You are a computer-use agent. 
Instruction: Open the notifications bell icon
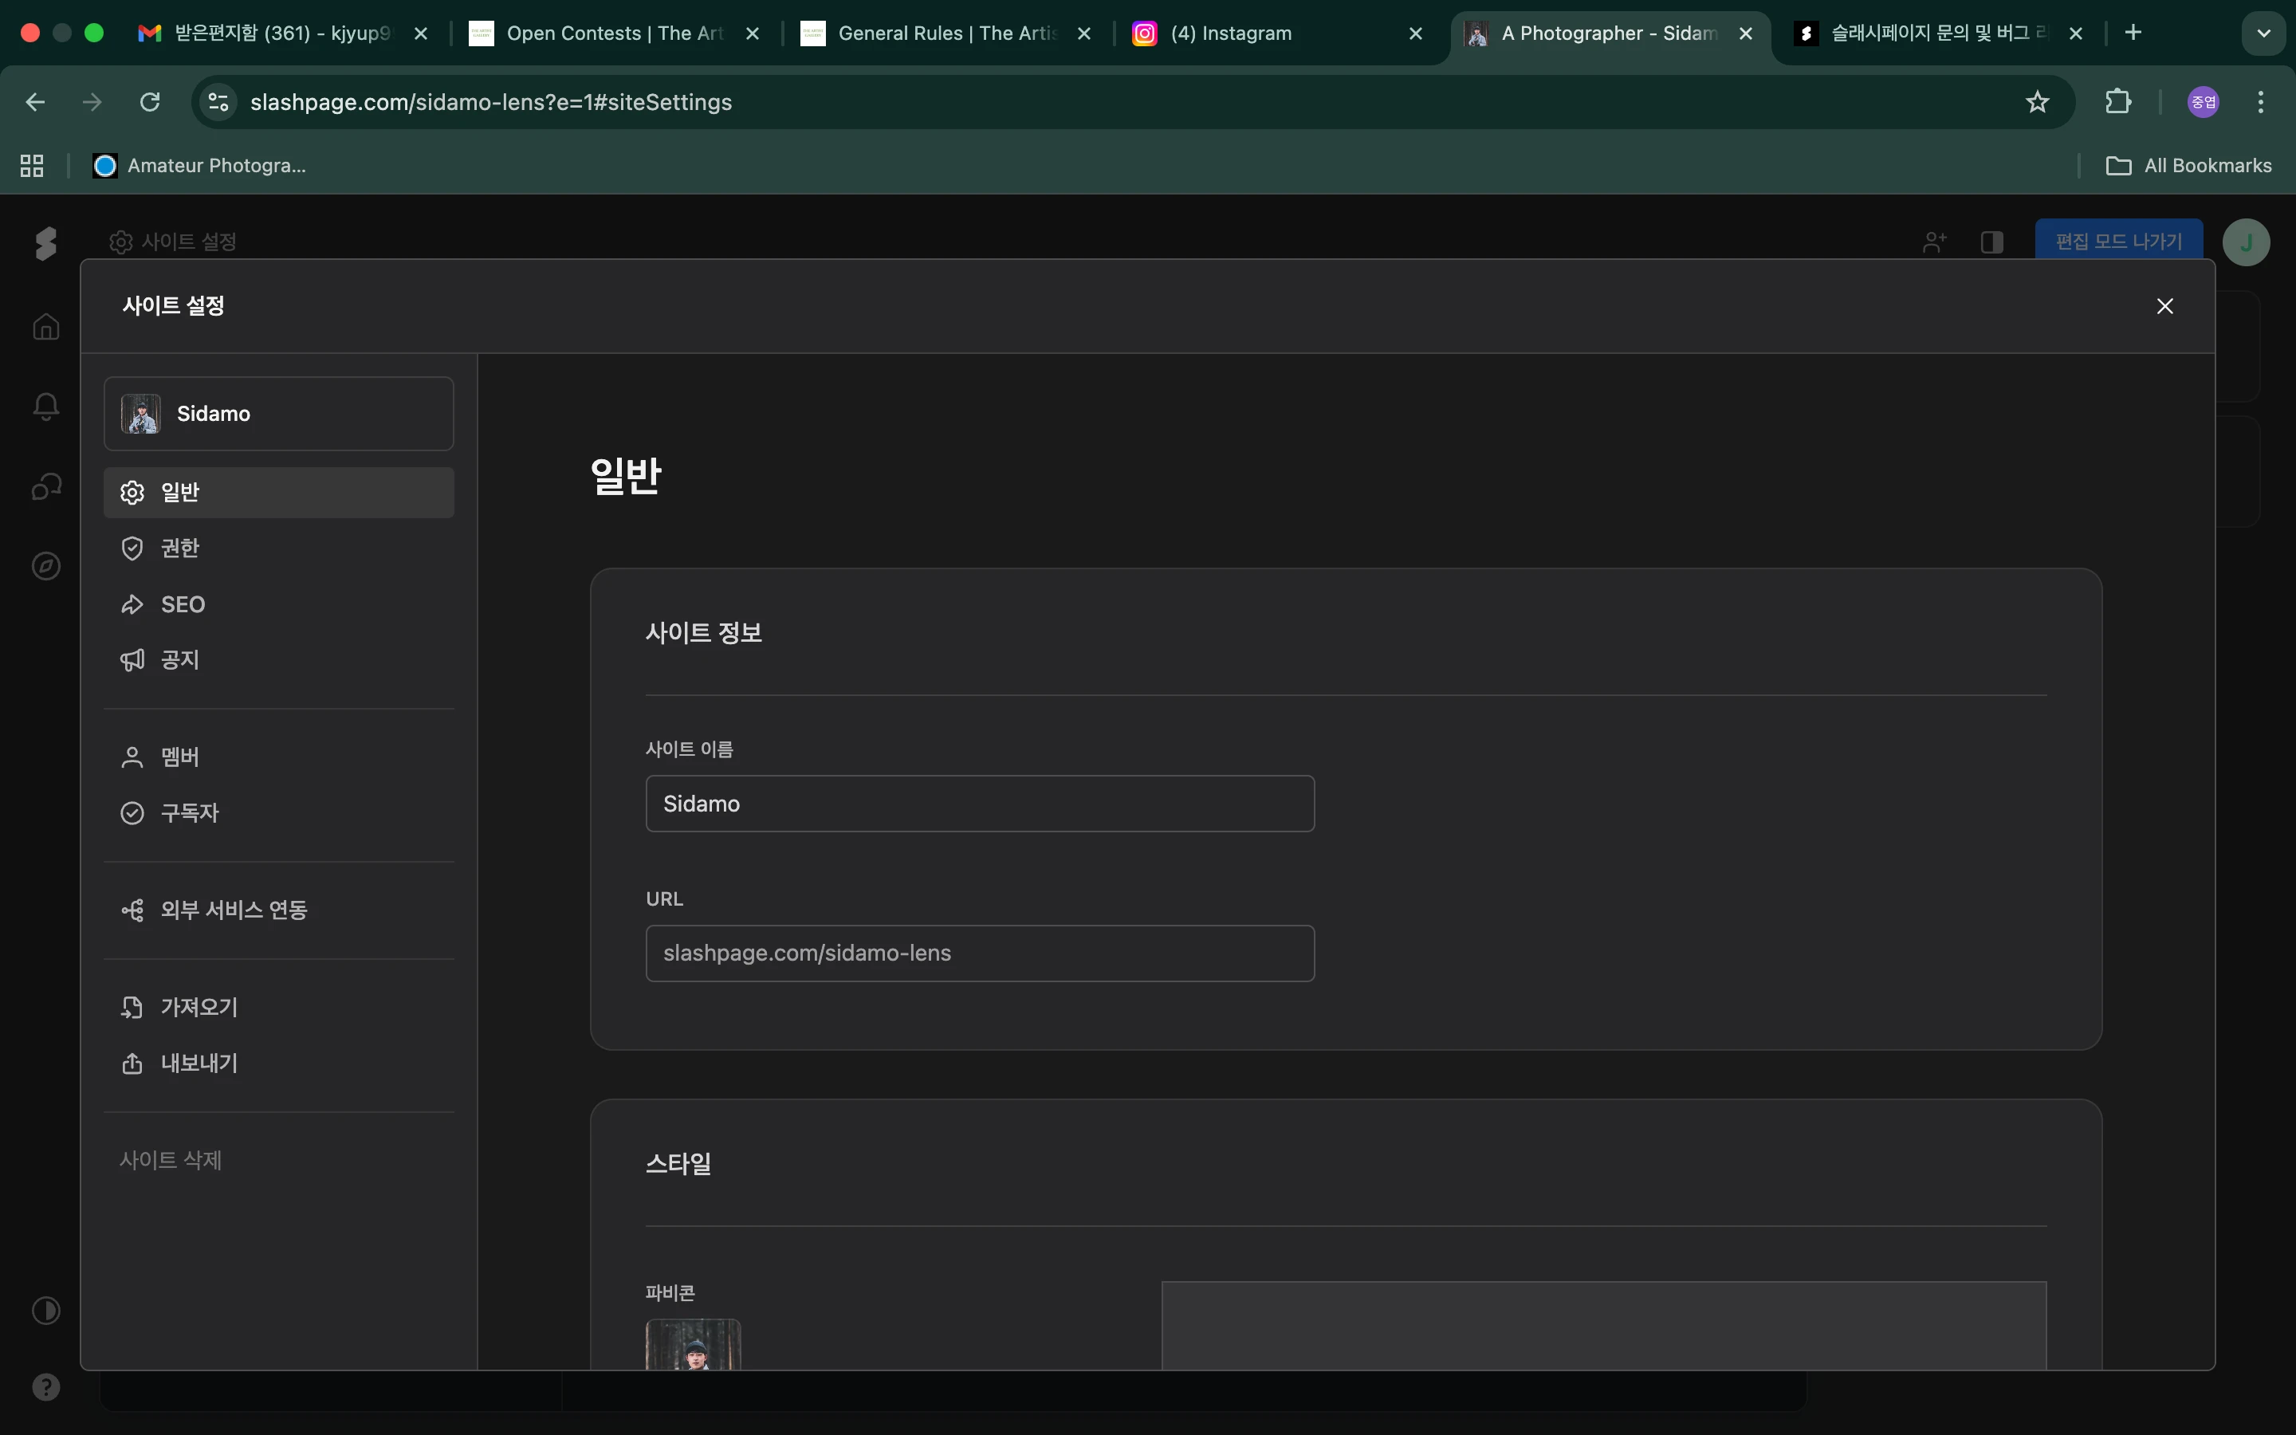45,407
